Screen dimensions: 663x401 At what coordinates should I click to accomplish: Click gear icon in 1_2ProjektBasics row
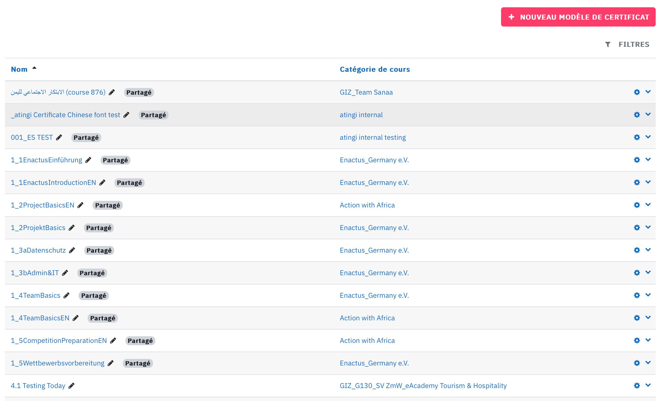tap(637, 228)
